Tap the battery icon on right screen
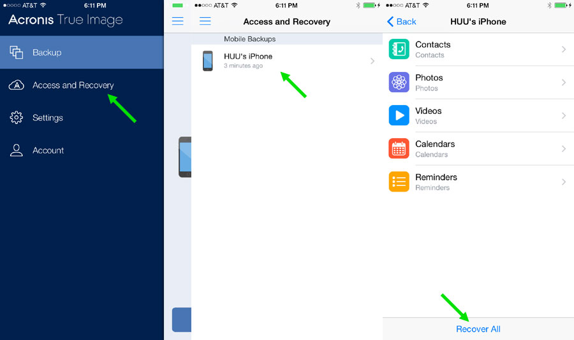Image resolution: width=574 pixels, height=340 pixels. [x=560, y=5]
